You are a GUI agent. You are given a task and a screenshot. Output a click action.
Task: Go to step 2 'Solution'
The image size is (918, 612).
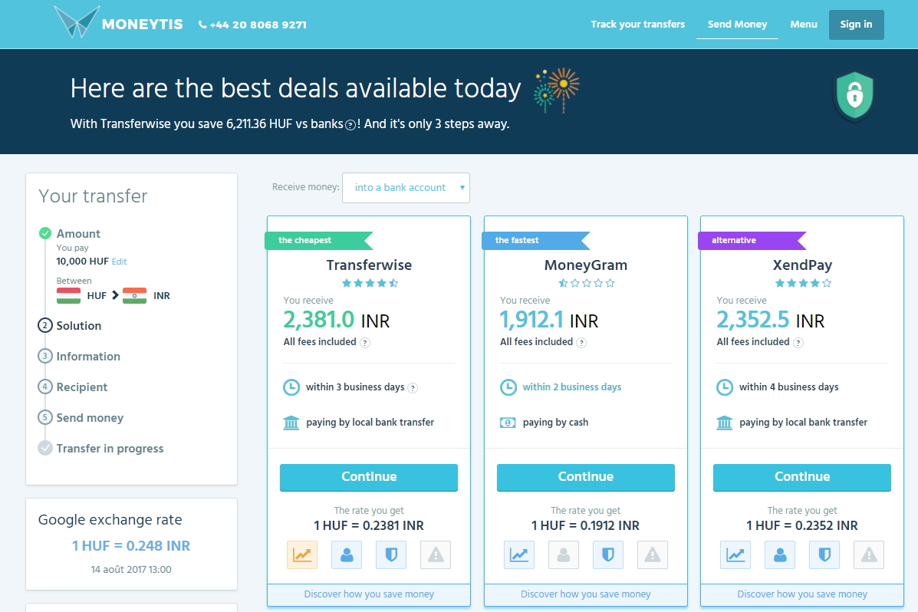pos(78,326)
